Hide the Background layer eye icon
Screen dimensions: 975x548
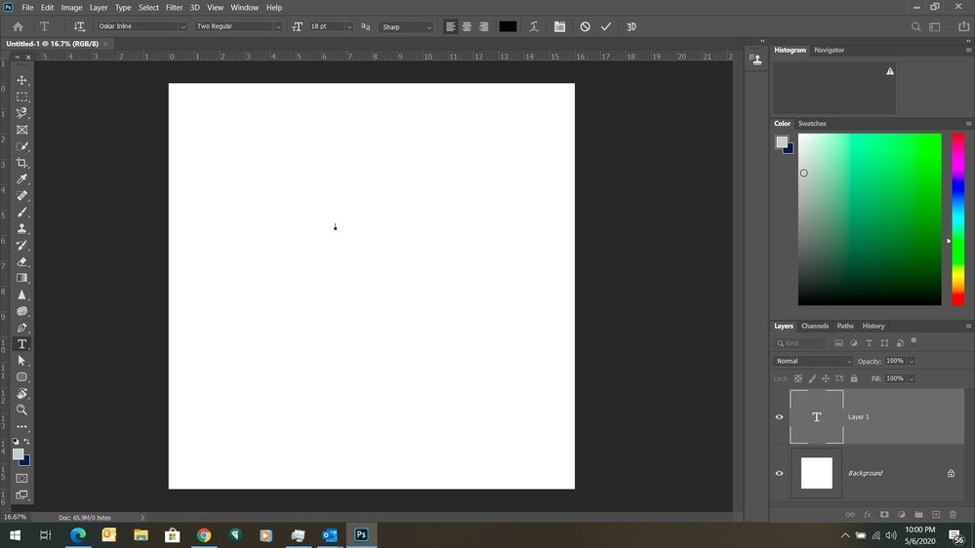pos(779,474)
